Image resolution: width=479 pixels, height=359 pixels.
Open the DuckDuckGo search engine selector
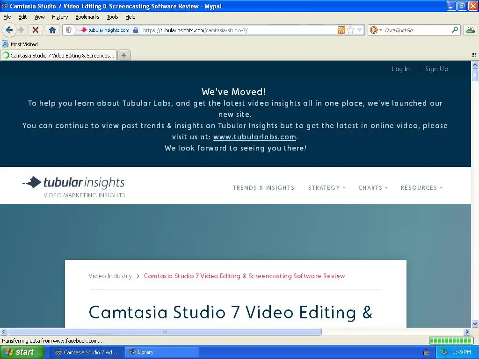[x=376, y=30]
